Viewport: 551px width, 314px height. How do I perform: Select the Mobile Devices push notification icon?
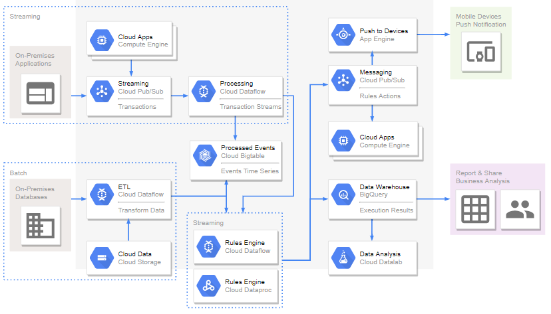[x=481, y=52]
